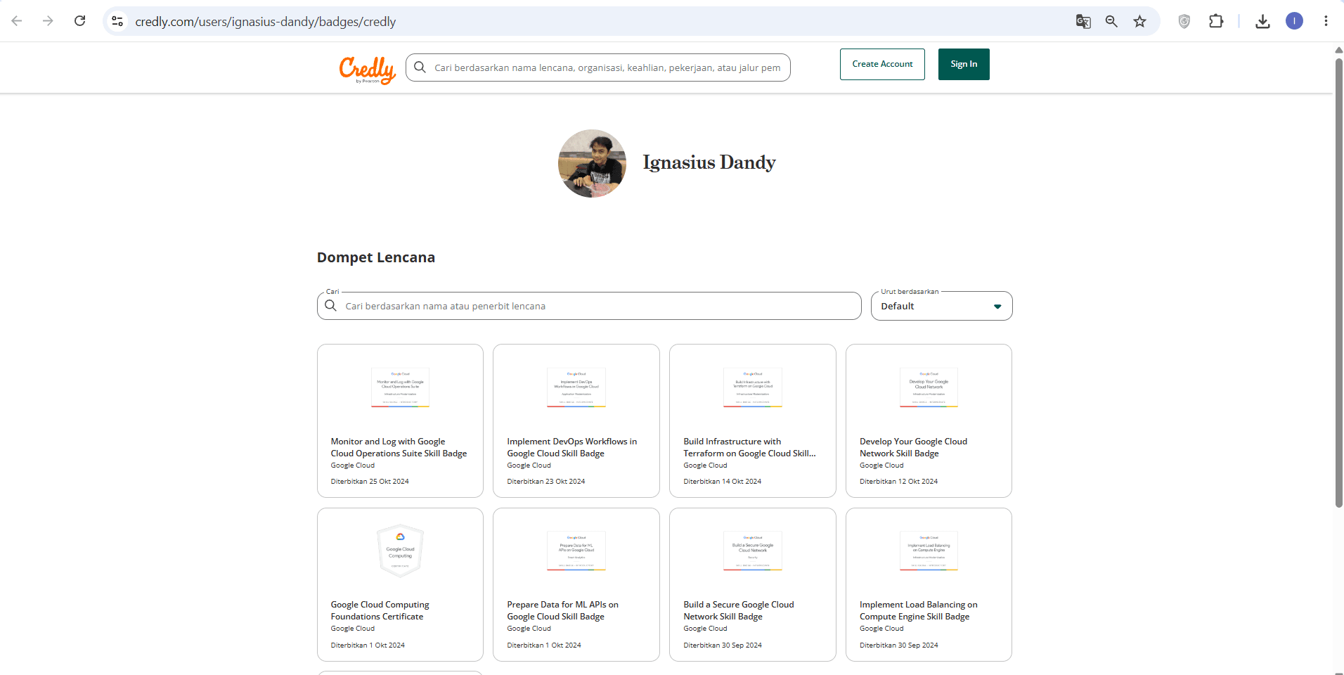
Task: Click the Monitor and Log badge image
Action: (400, 387)
